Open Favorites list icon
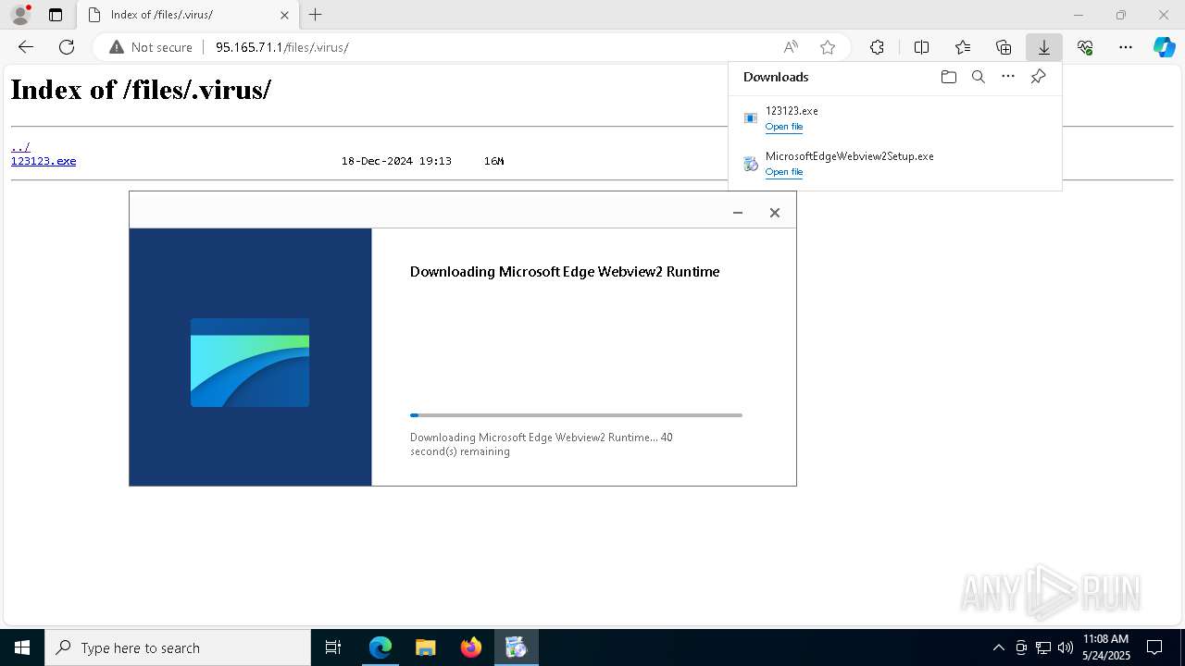Screen dimensions: 1185x666 (963, 47)
